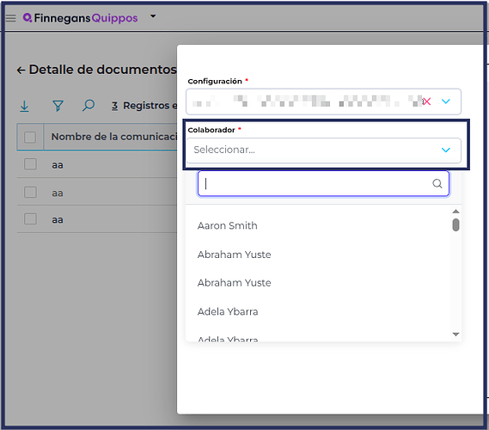Open the Configuración dropdown chevron
Viewport: 489px width, 430px height.
coord(446,101)
